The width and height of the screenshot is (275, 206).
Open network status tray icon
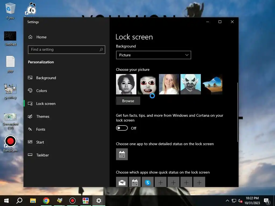[234, 201]
